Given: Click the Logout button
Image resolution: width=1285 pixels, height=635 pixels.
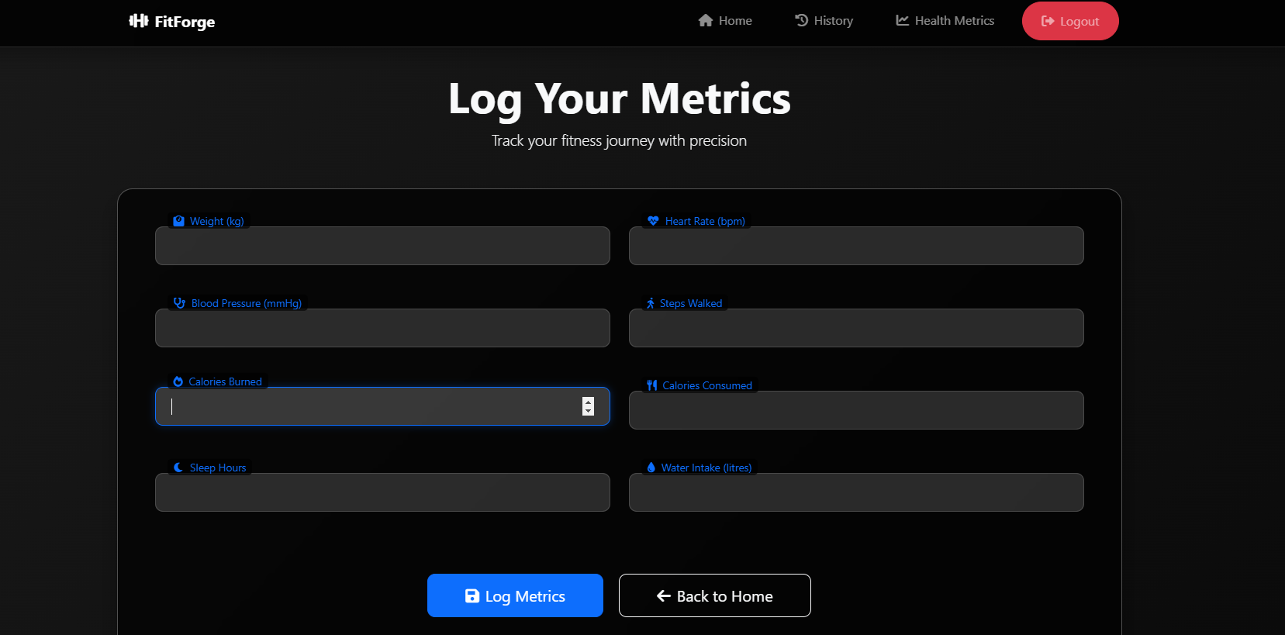Looking at the screenshot, I should point(1070,21).
